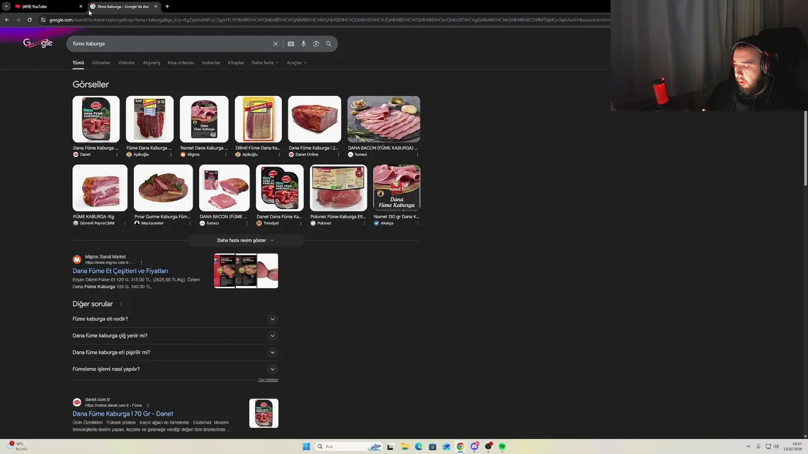Screen dimensions: 808x454
Task: View site information icon in address bar
Action: [x=43, y=20]
